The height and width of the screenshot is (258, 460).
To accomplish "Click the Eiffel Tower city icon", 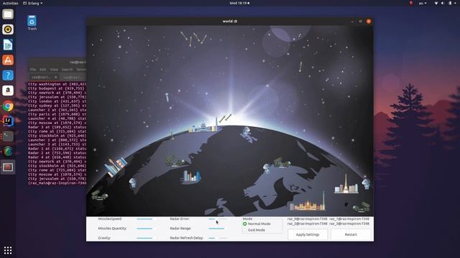I will click(x=346, y=184).
